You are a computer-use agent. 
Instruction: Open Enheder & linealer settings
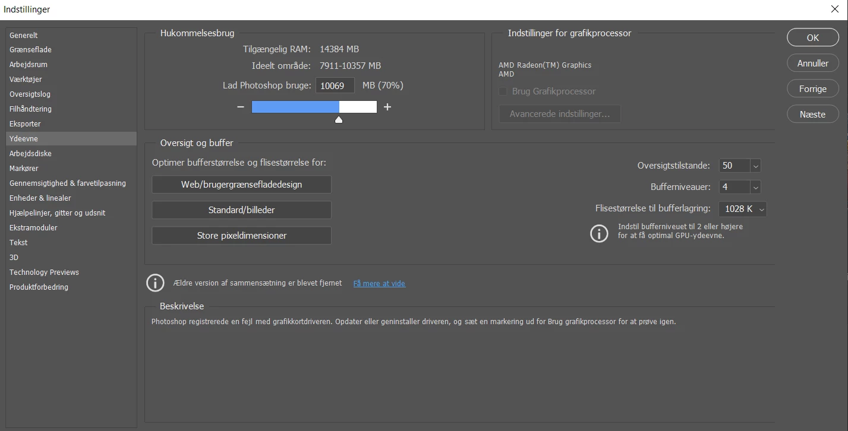pos(71,198)
